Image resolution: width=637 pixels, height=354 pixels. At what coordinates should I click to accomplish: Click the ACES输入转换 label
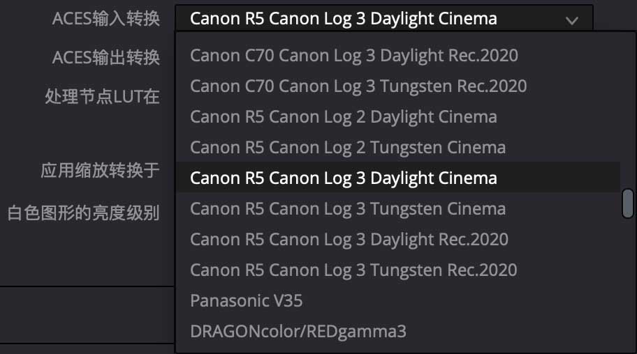pos(106,19)
